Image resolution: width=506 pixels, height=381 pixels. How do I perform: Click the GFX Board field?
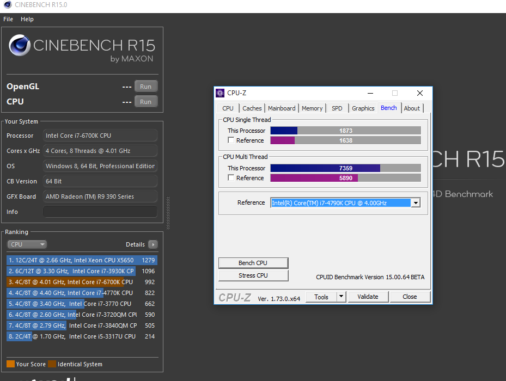pos(100,196)
